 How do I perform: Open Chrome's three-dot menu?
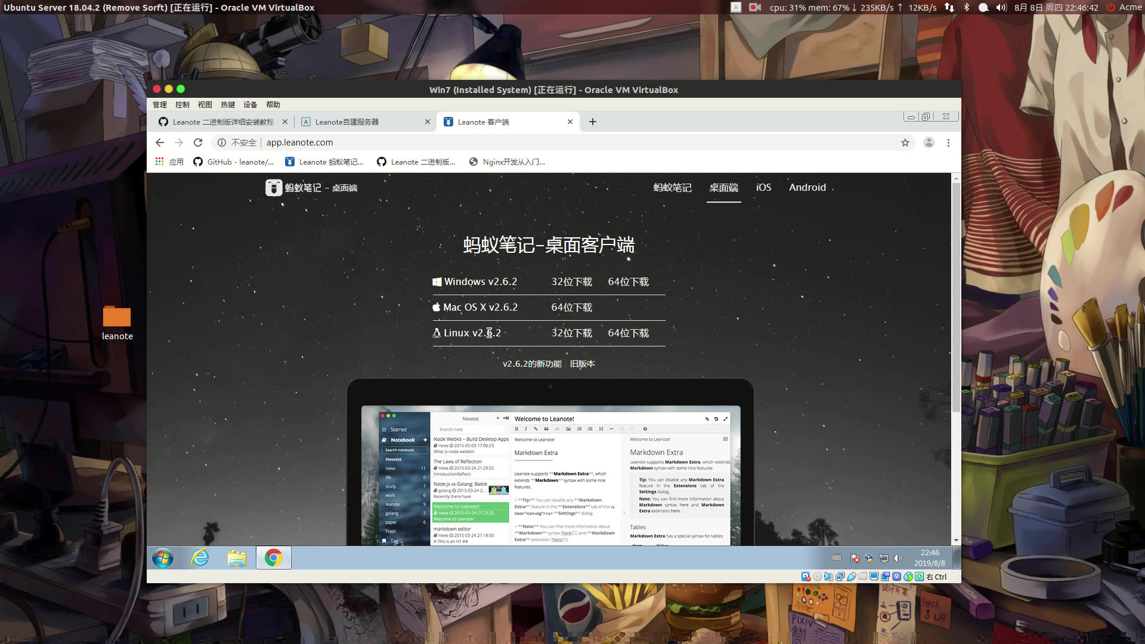point(948,143)
